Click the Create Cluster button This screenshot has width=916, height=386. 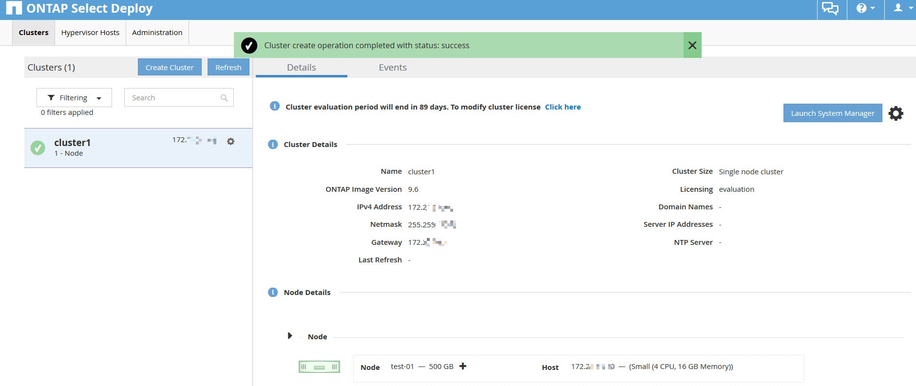pyautogui.click(x=170, y=67)
